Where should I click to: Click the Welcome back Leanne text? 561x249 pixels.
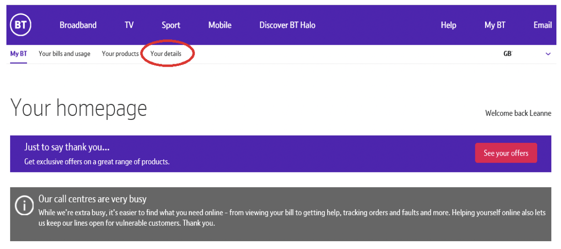click(x=518, y=113)
